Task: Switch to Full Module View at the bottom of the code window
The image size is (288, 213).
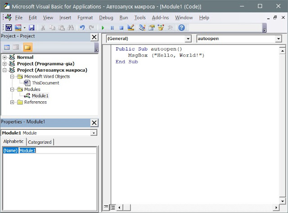Action: click(x=112, y=208)
